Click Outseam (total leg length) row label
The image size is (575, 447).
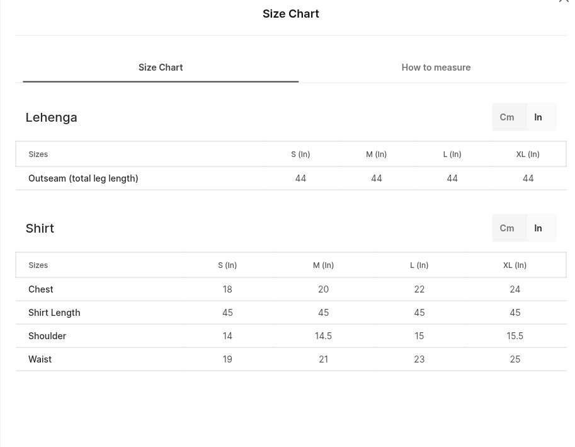click(x=83, y=178)
